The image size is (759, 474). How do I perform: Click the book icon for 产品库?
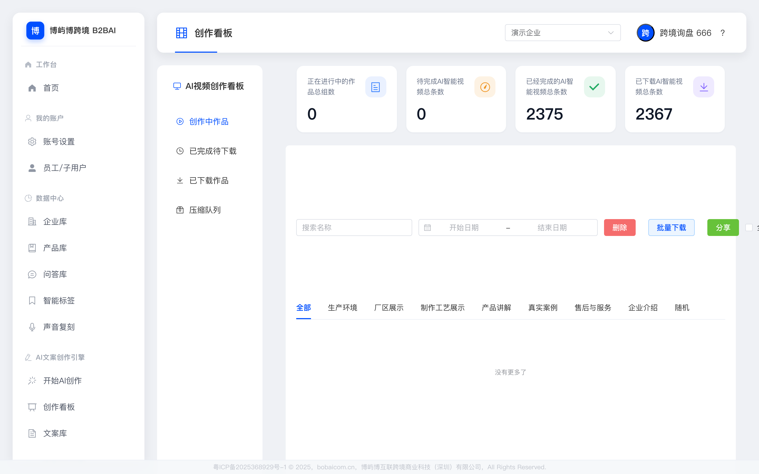click(x=32, y=248)
